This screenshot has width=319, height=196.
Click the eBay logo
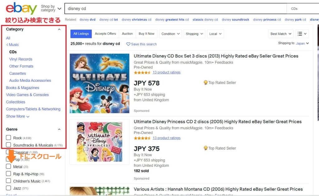21,8
